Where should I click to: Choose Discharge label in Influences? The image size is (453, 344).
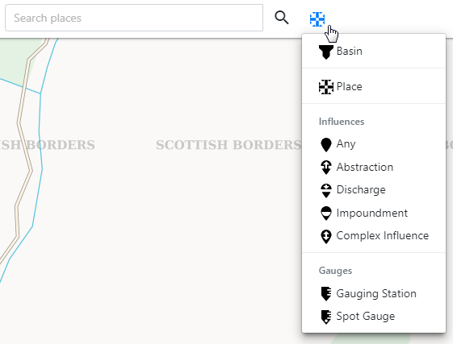(x=361, y=190)
